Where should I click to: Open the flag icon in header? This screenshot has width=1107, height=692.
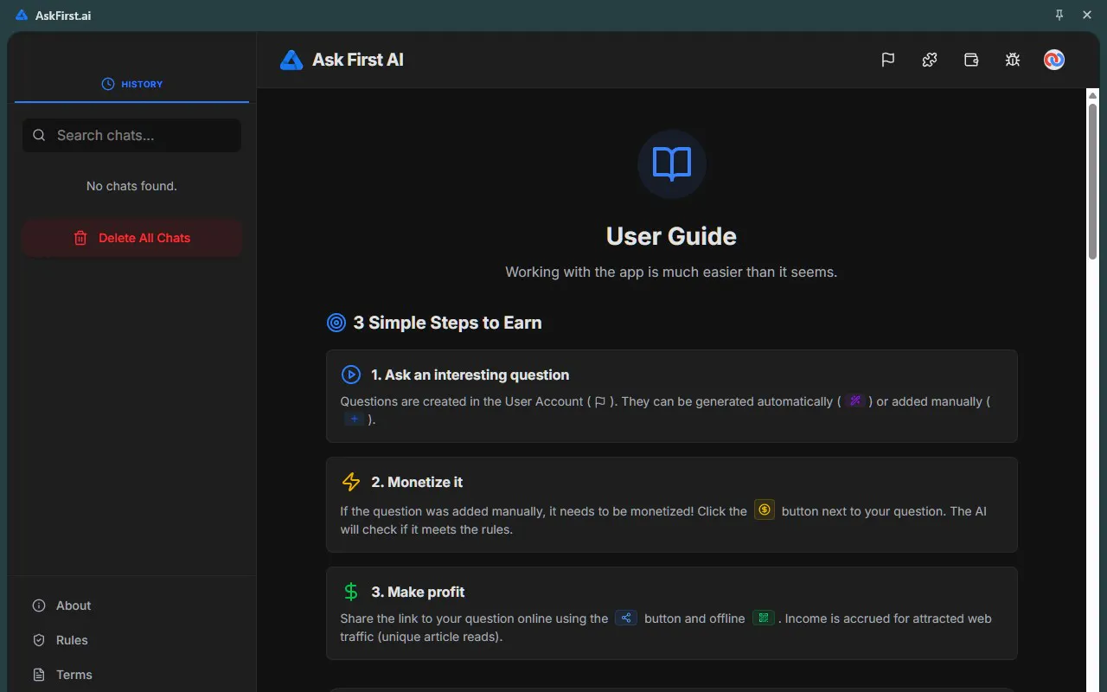coord(888,60)
